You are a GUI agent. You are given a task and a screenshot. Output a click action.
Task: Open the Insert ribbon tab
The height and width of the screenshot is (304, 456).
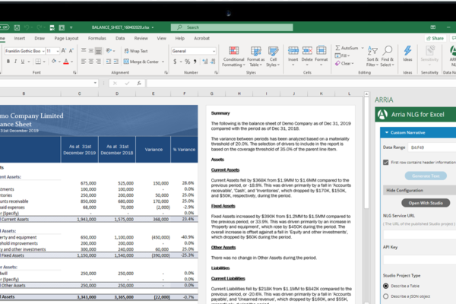click(20, 39)
